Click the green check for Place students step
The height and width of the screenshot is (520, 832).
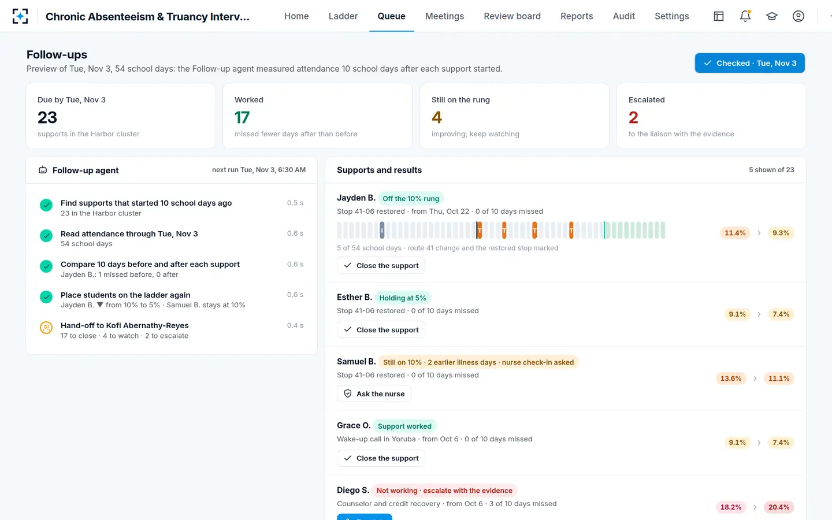click(x=46, y=297)
